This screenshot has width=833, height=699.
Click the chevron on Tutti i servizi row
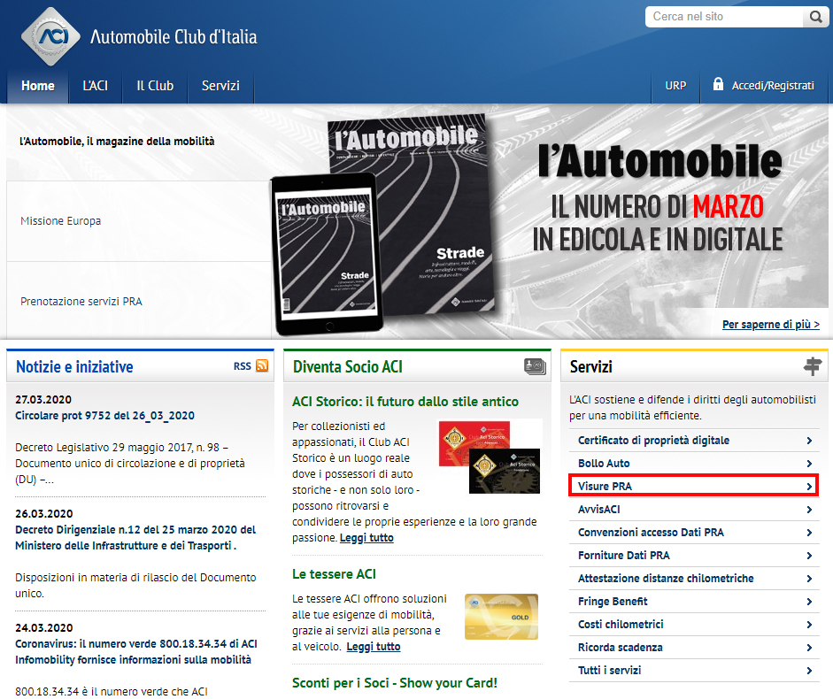click(x=809, y=671)
